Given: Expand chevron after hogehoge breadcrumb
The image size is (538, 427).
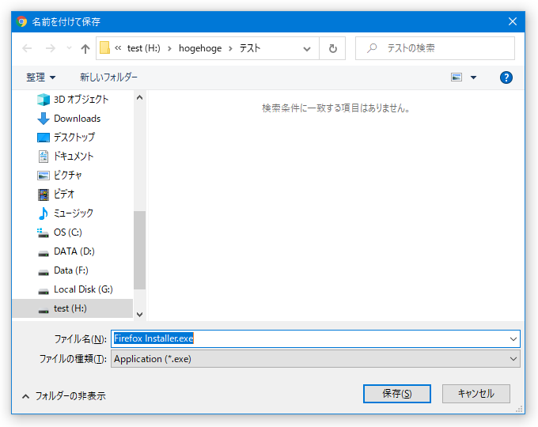Looking at the screenshot, I should coord(230,49).
